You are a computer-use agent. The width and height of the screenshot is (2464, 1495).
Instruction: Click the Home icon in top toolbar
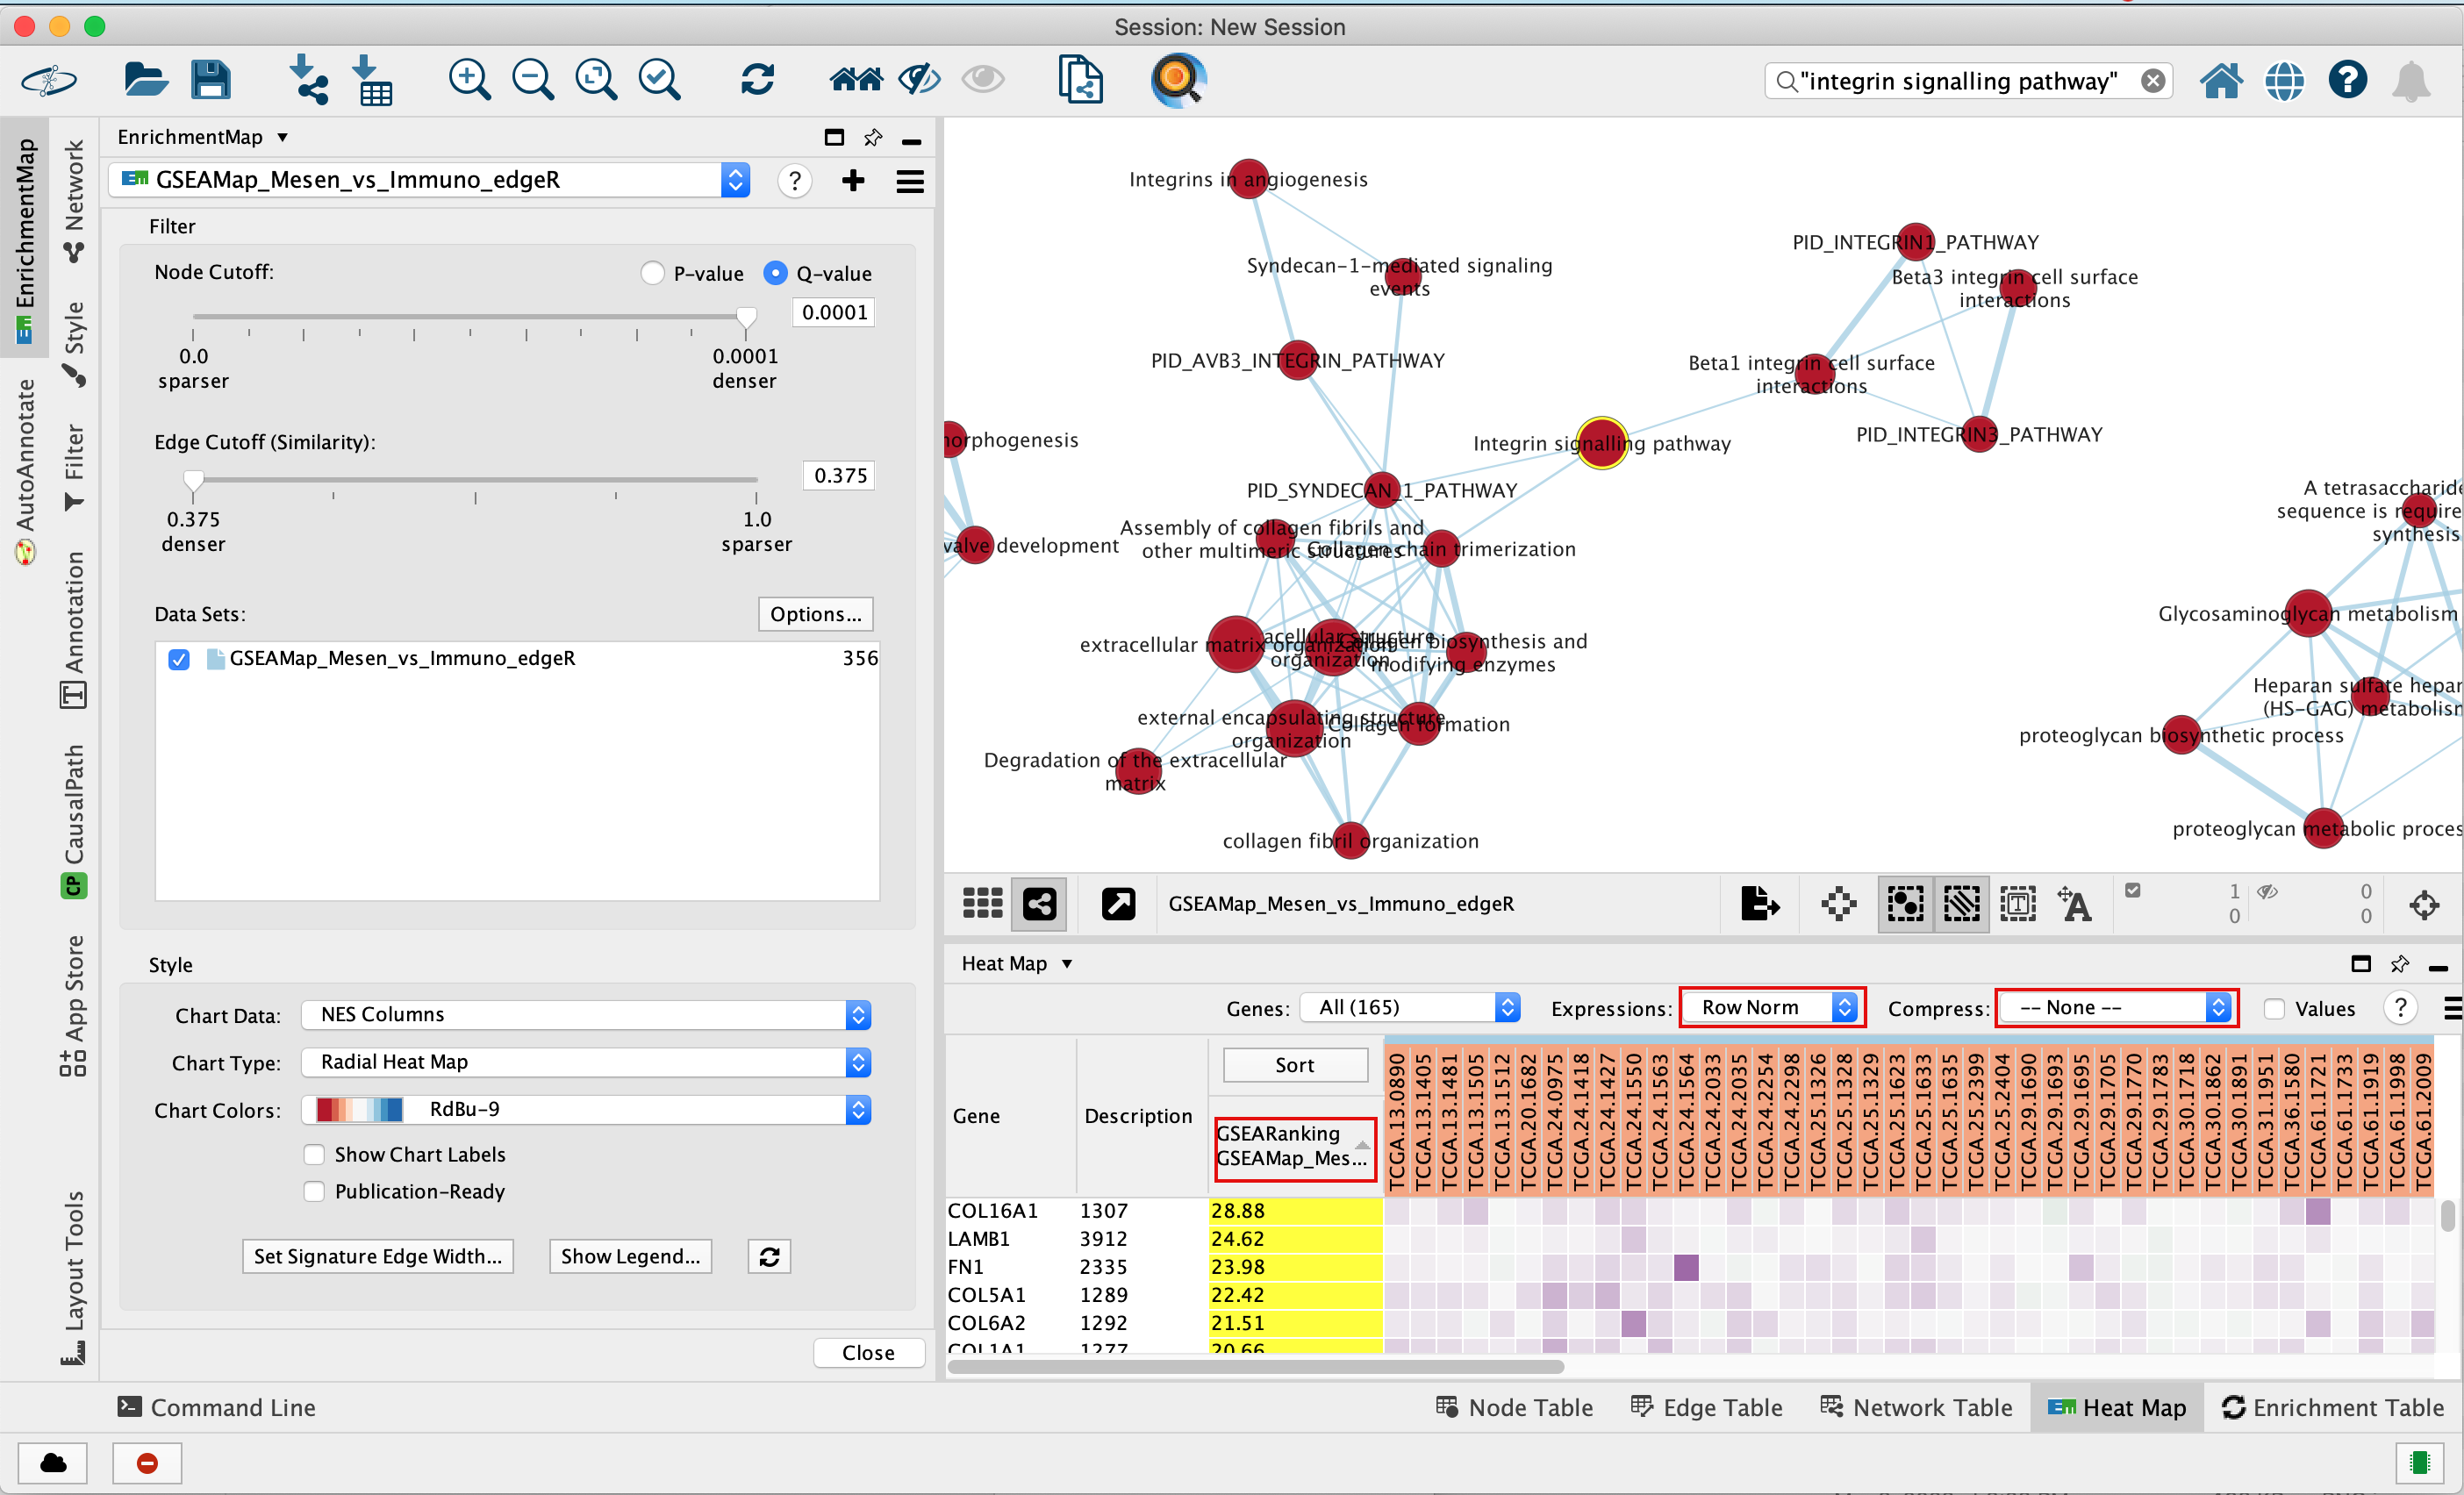click(2220, 80)
